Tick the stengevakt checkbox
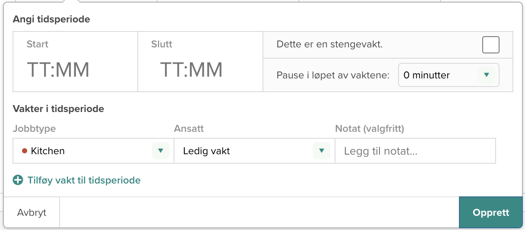This screenshot has width=525, height=230. [x=491, y=45]
